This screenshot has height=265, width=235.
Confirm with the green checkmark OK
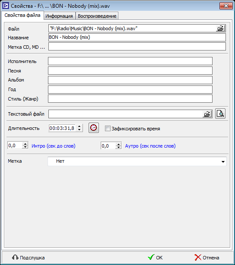[155, 257]
